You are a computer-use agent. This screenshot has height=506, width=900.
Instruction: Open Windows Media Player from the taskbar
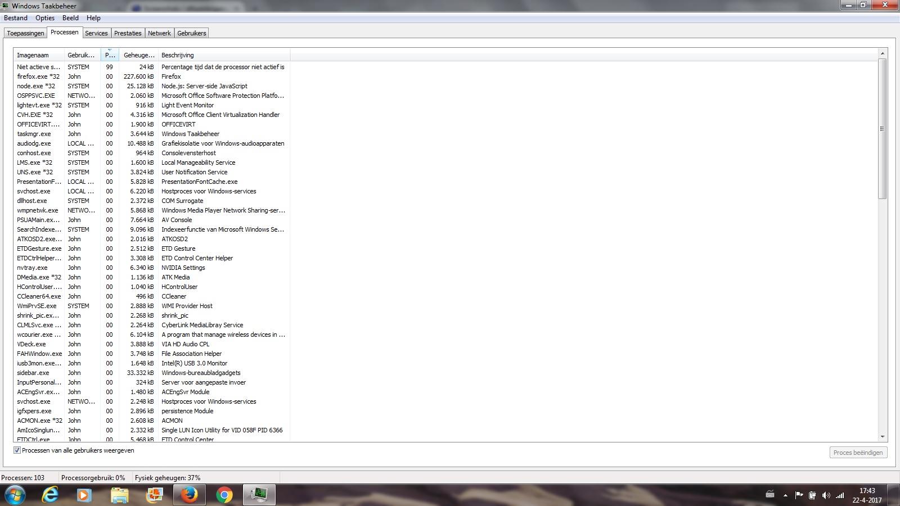pos(84,495)
